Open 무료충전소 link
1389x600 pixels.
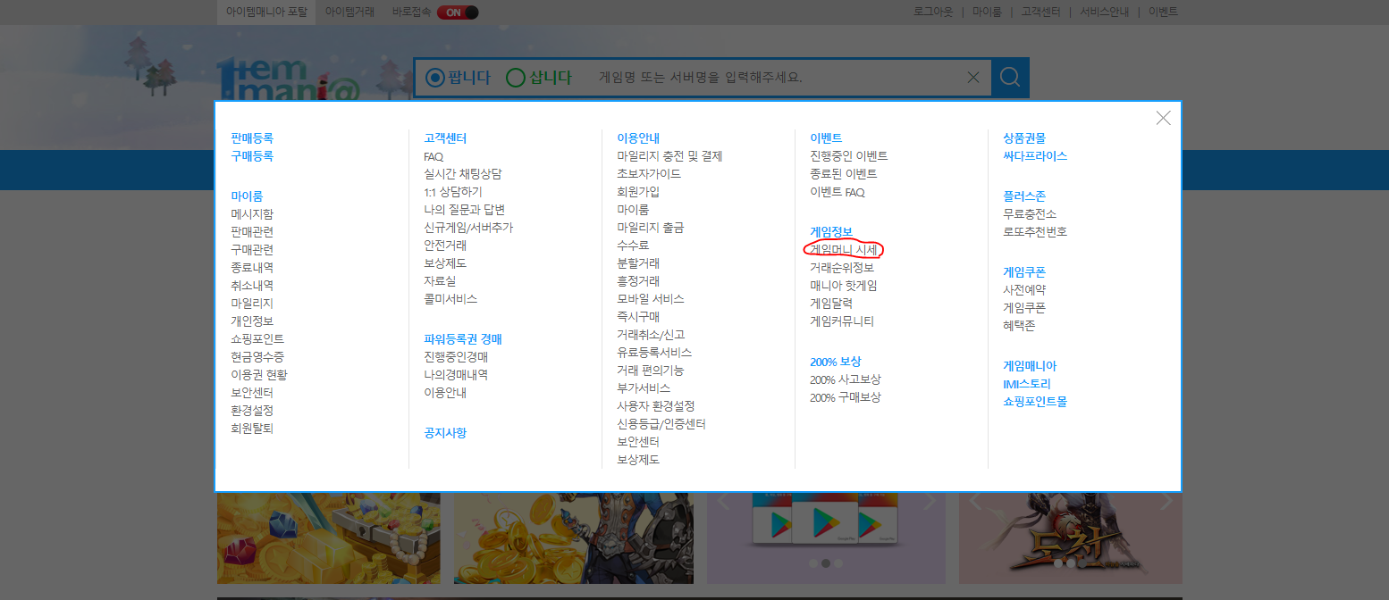(x=1030, y=214)
